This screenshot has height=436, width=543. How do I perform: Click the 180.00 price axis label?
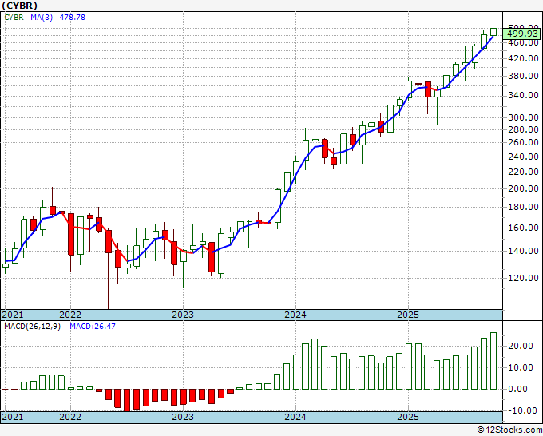[x=523, y=208]
